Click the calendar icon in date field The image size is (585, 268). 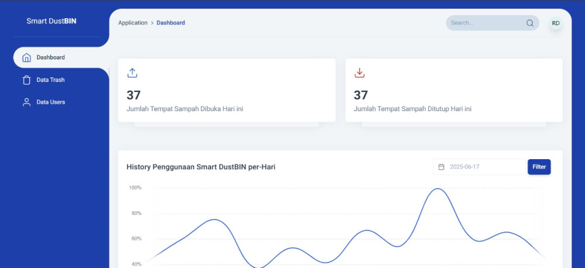[441, 167]
